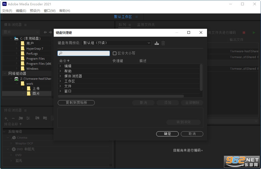Click the red stop queue icon
This screenshot has height=169, width=261.
244,33
